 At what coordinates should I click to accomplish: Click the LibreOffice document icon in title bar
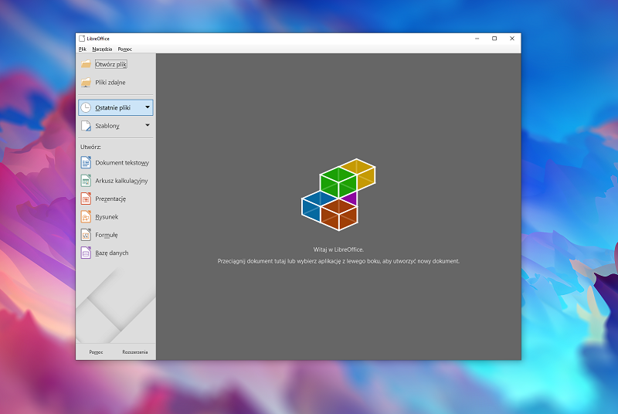click(82, 38)
